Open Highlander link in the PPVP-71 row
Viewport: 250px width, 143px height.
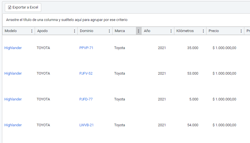pyautogui.click(x=13, y=48)
